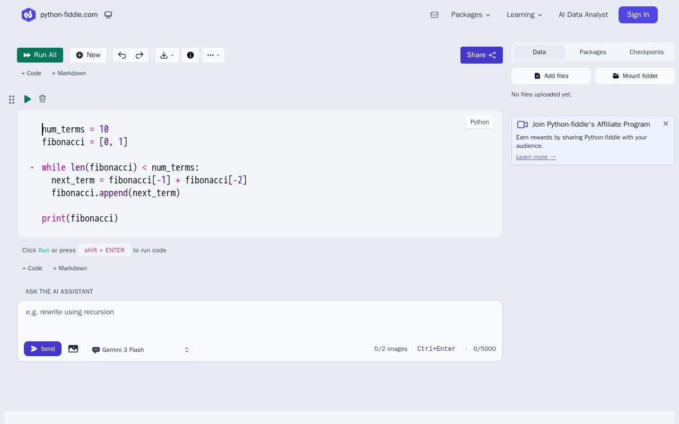
Task: Click the Python language badge
Action: (x=480, y=122)
